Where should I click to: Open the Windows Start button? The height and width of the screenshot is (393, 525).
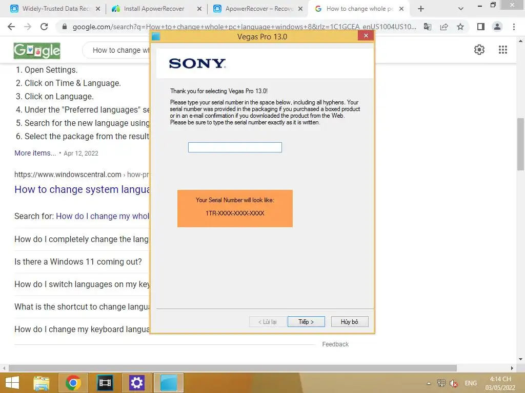[x=12, y=383]
